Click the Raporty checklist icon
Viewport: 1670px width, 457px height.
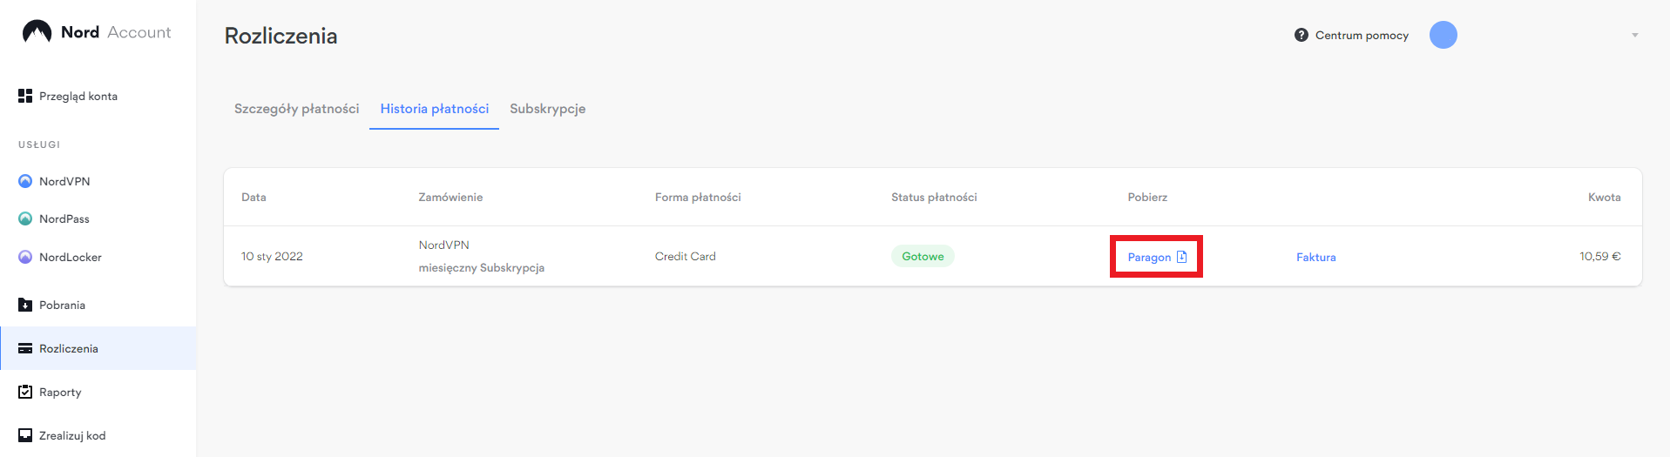click(25, 392)
